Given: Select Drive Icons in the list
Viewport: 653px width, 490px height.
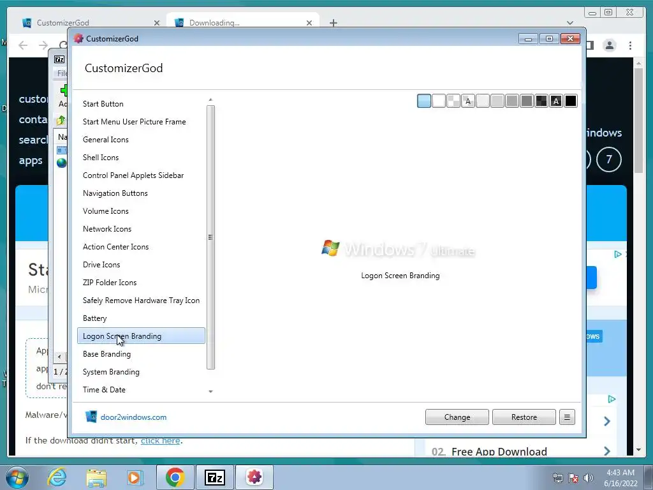Looking at the screenshot, I should (141, 265).
